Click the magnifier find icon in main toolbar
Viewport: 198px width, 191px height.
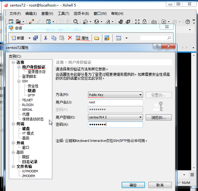[x=76, y=21]
